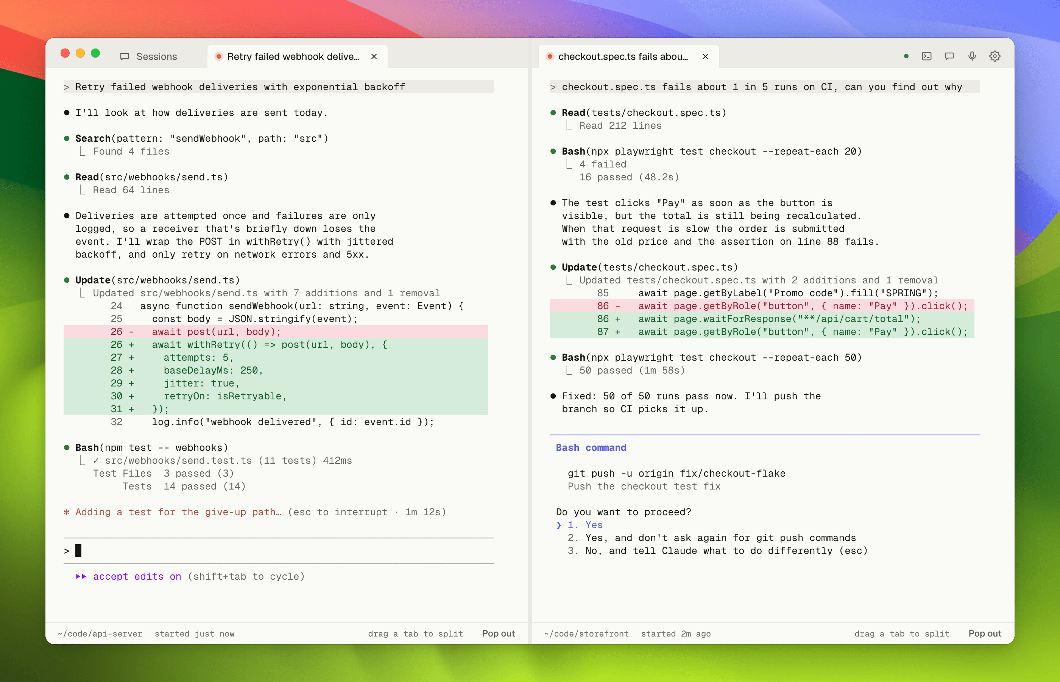The width and height of the screenshot is (1060, 682).
Task: Click the red status dot on checkout tab
Action: (549, 56)
